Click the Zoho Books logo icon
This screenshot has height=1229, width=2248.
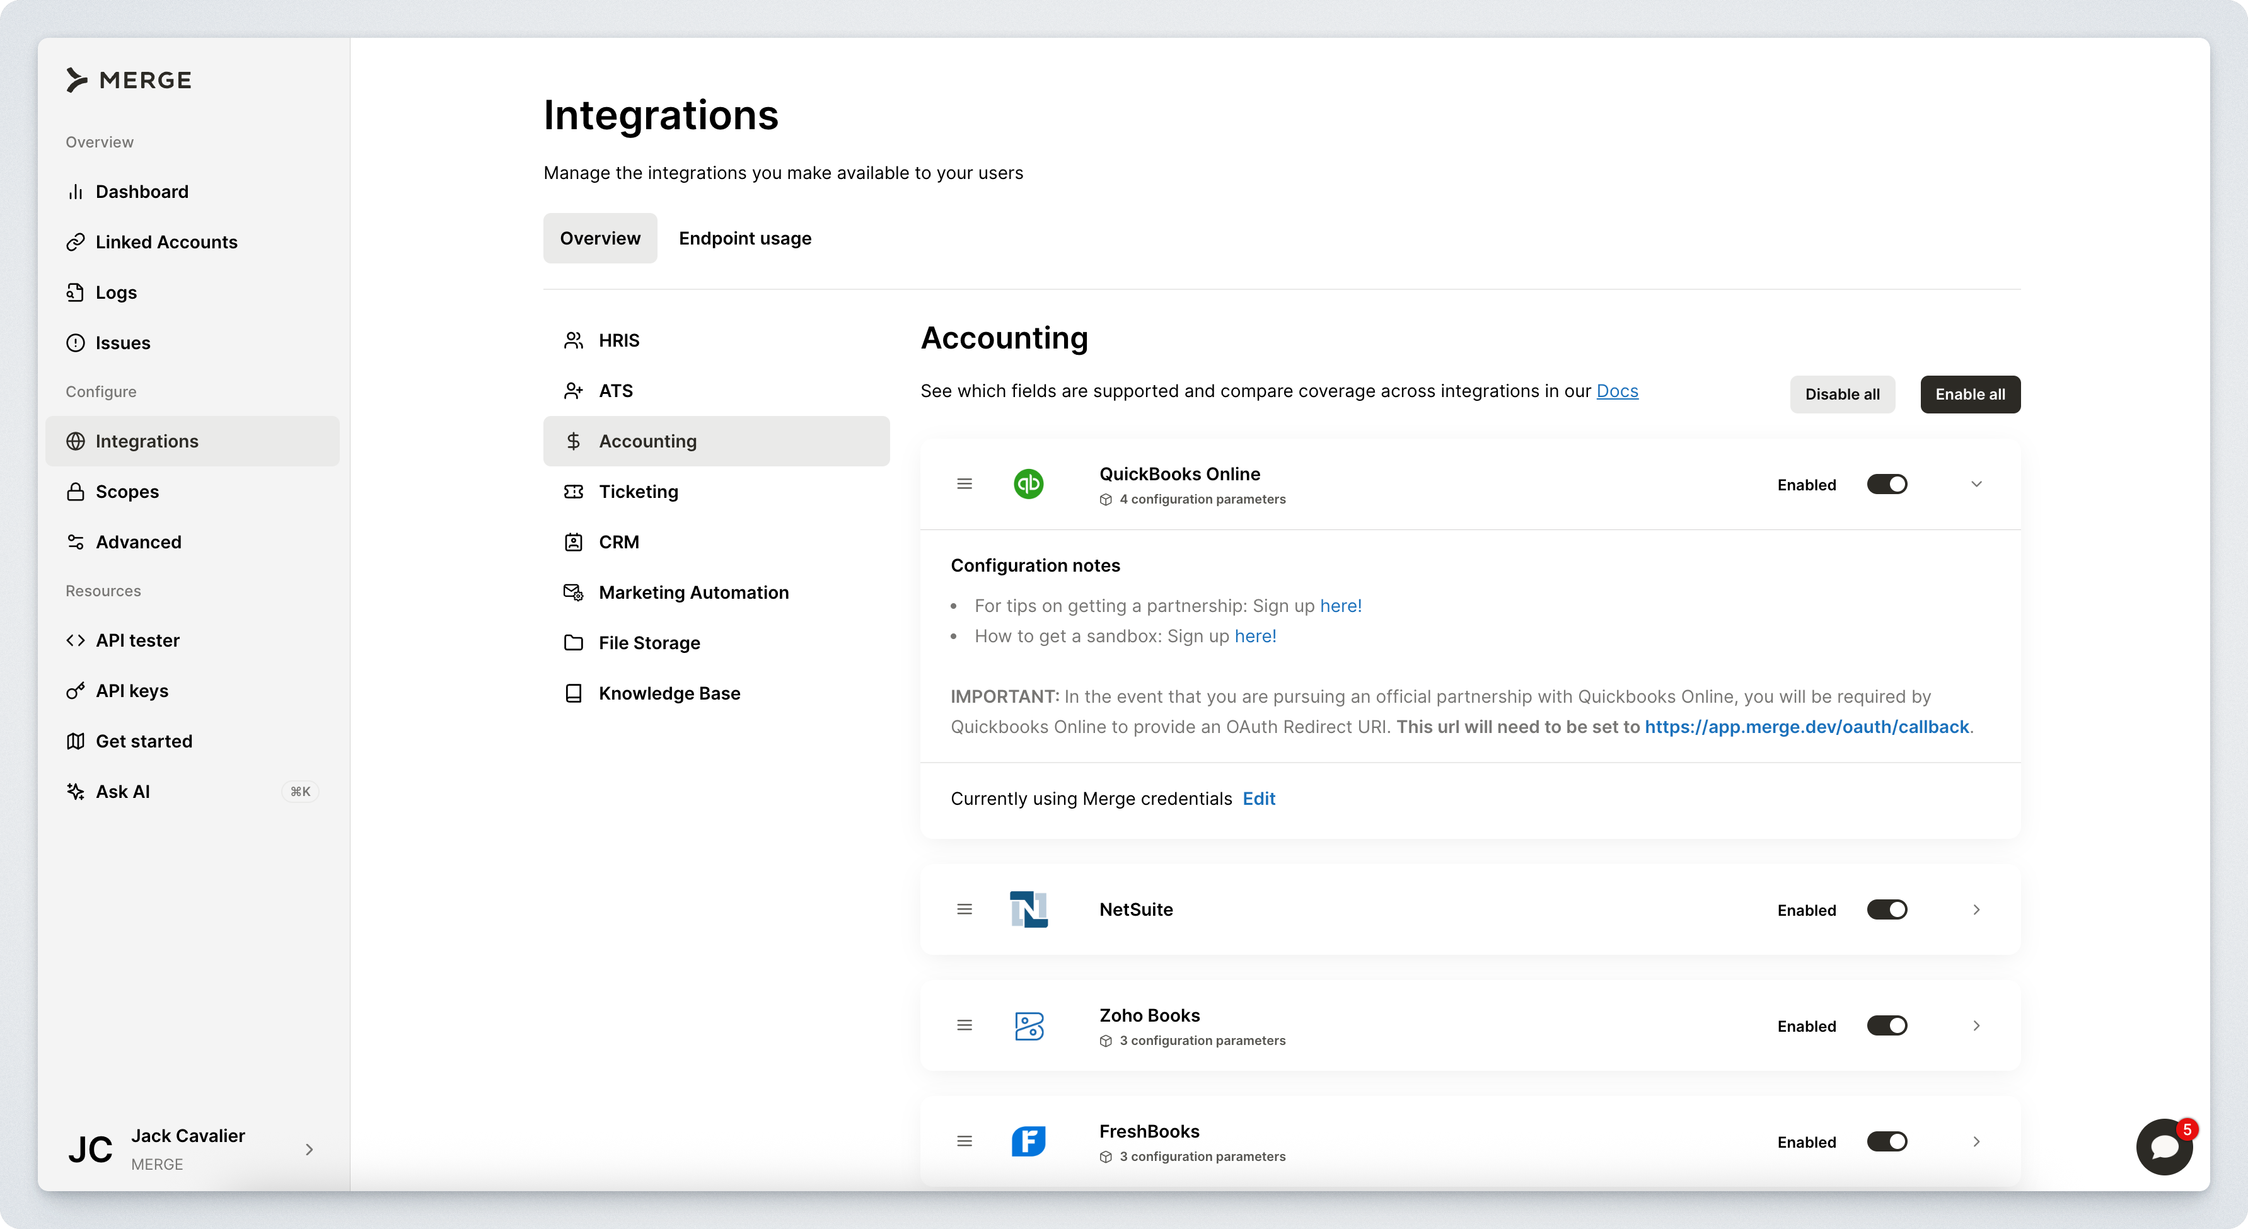point(1028,1026)
